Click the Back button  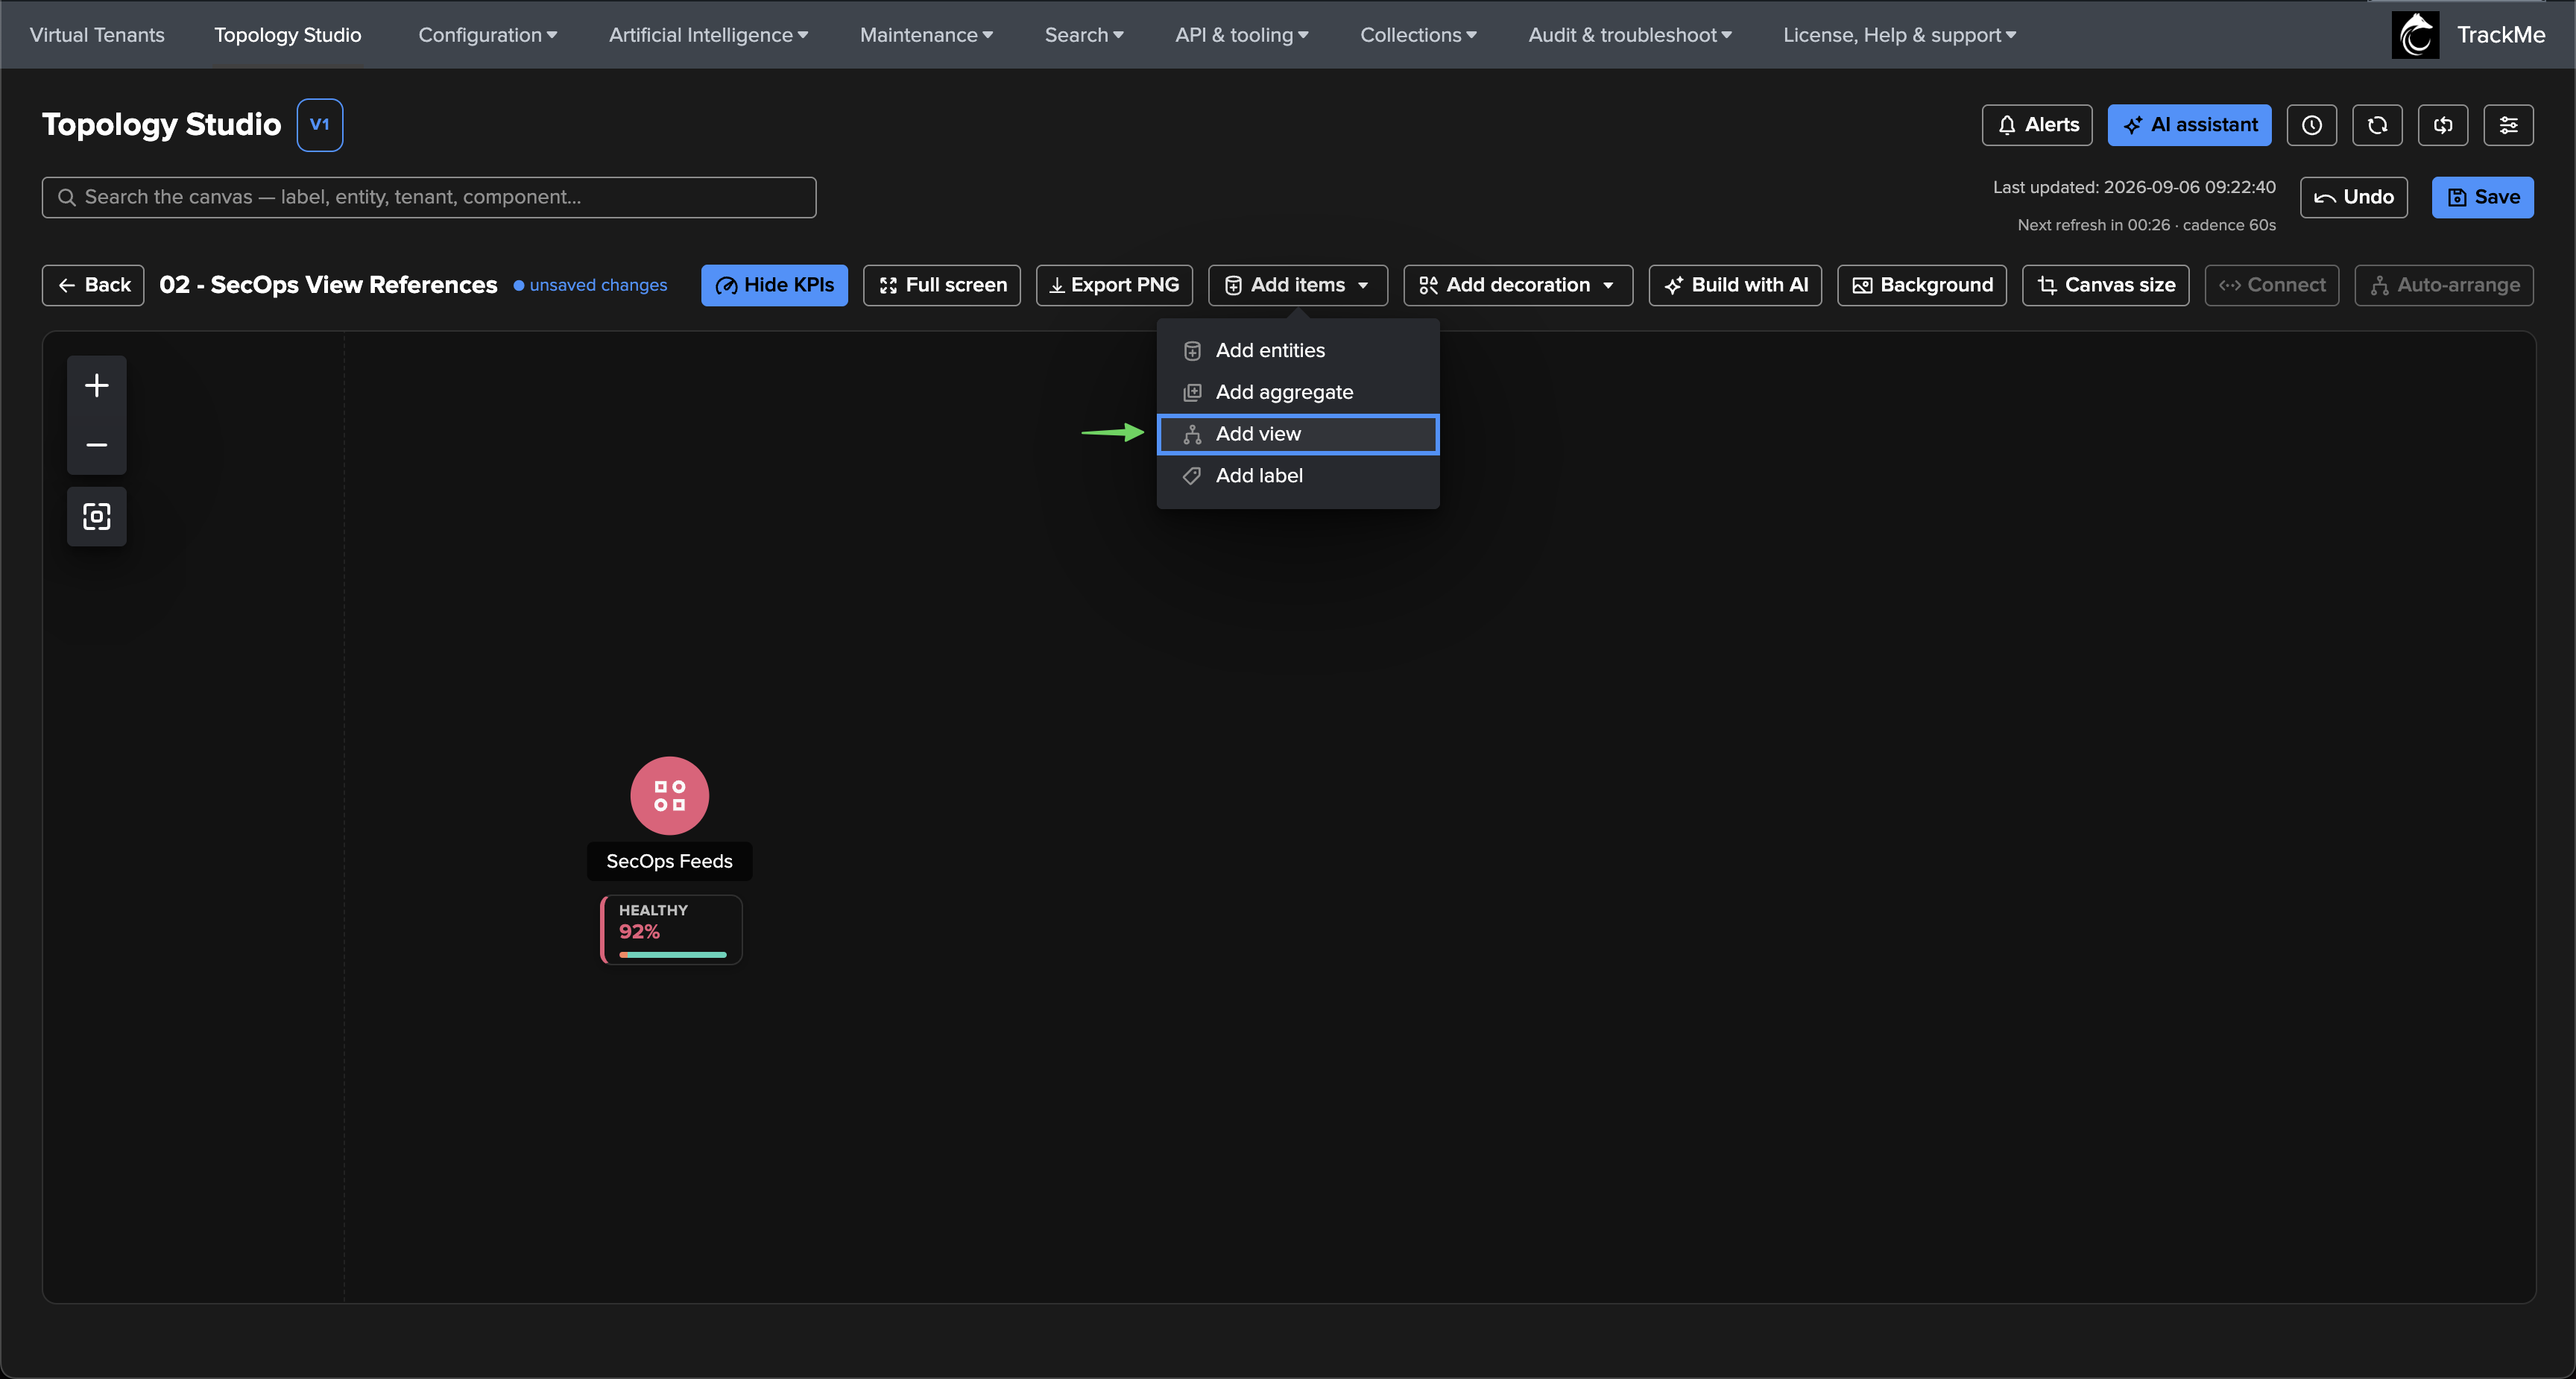[x=93, y=285]
